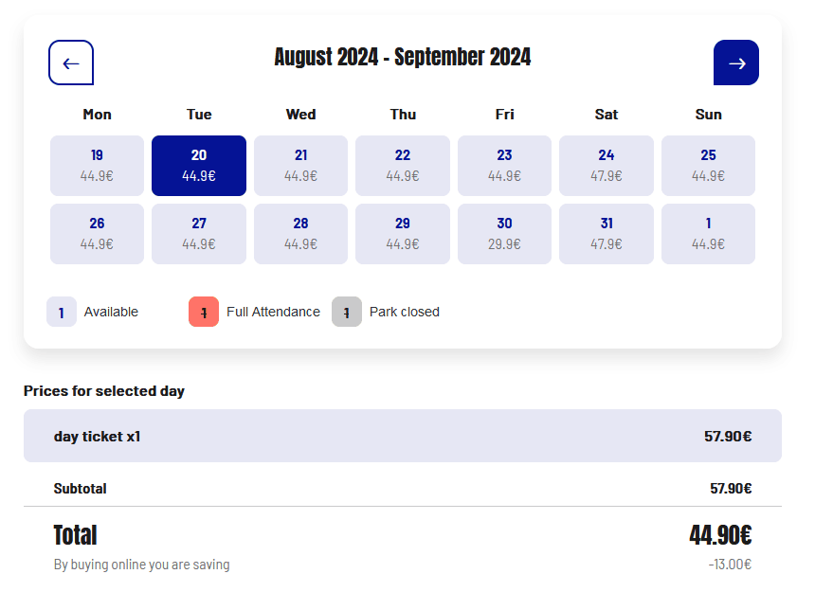The width and height of the screenshot is (815, 592).
Task: Go to previous dates with left arrow
Action: click(71, 63)
